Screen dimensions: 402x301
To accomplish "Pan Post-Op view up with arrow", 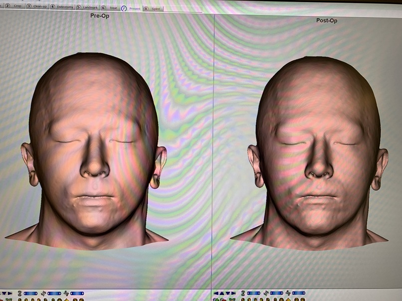I will point(222,293).
